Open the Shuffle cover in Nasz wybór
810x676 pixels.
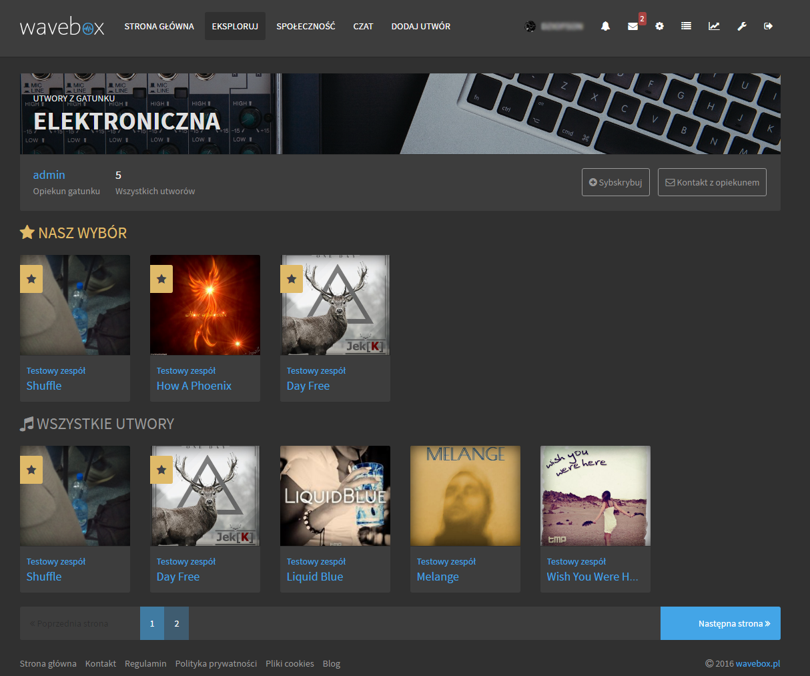75,305
